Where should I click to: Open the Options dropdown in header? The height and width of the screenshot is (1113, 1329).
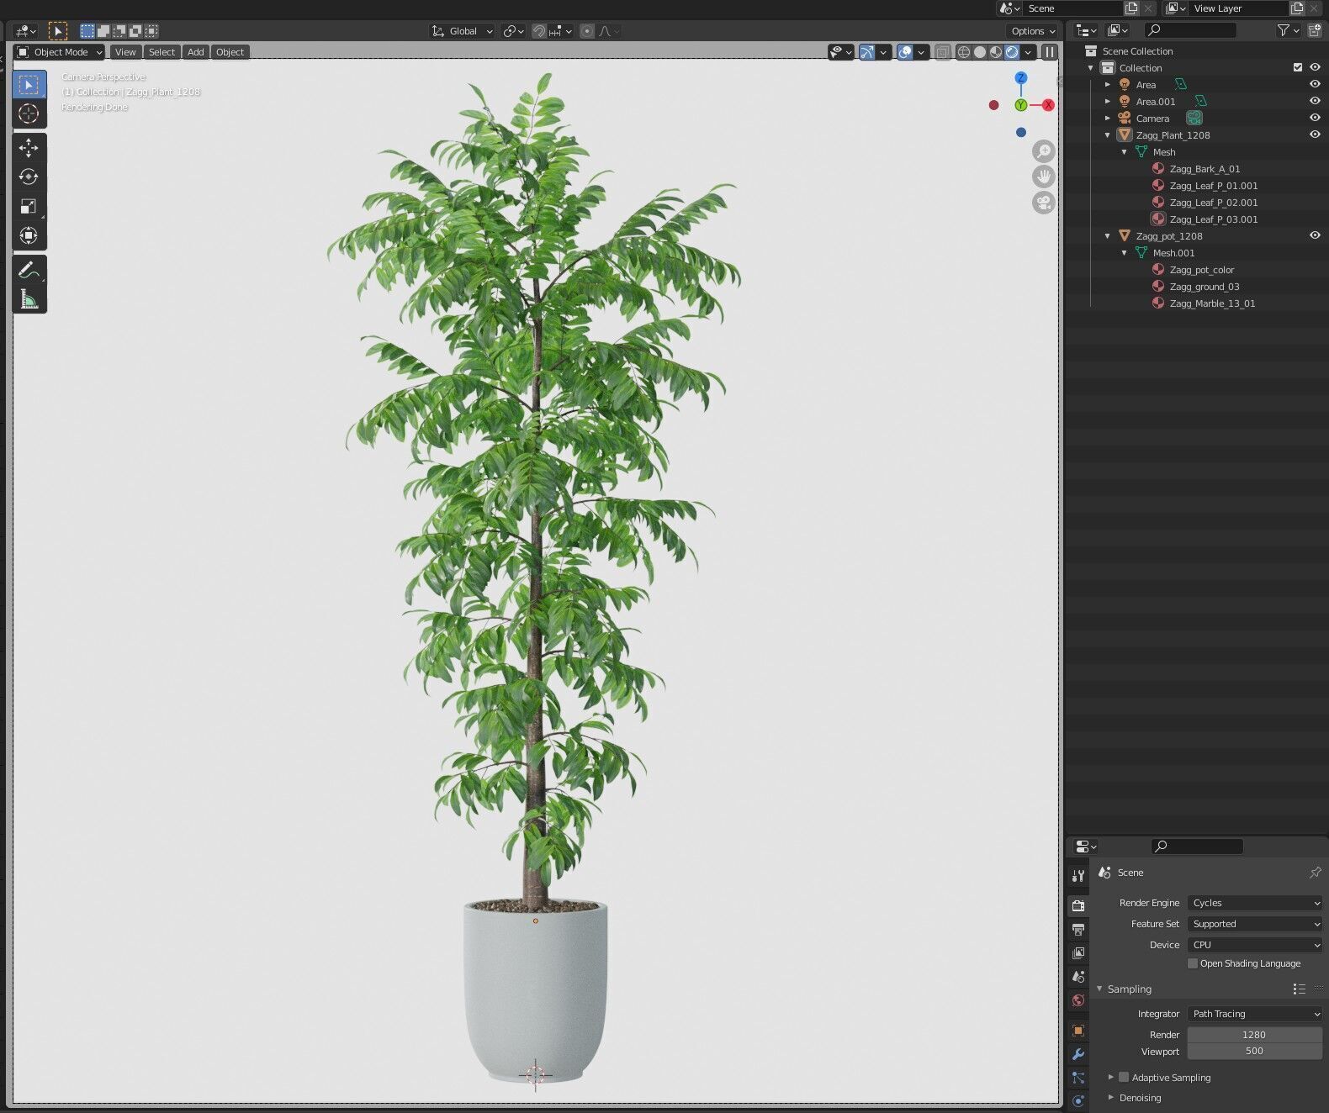pyautogui.click(x=1033, y=31)
